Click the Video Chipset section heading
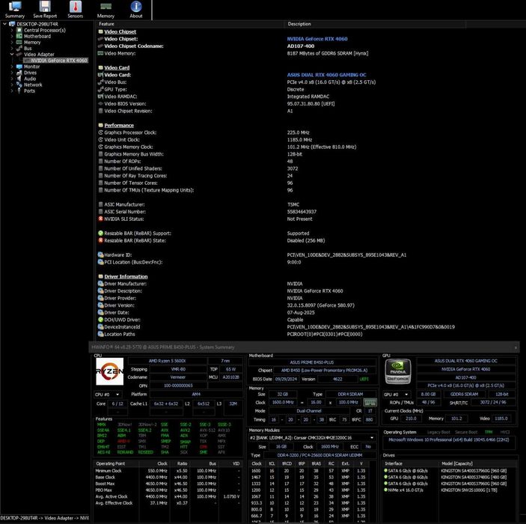Image resolution: width=526 pixels, height=524 pixels. tap(120, 31)
